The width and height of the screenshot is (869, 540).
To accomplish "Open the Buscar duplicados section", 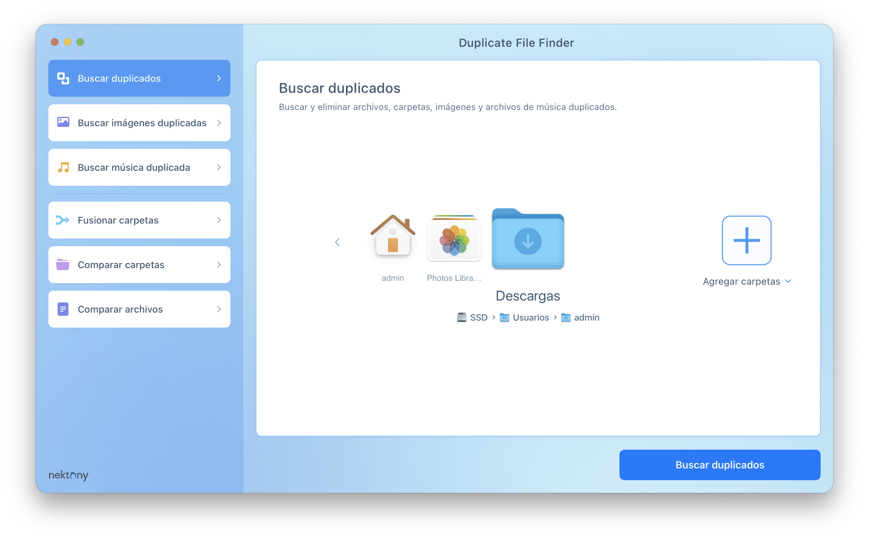I will point(139,78).
